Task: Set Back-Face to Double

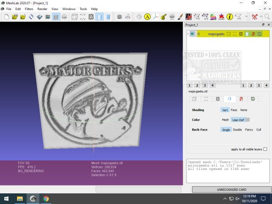Action: pos(237,130)
